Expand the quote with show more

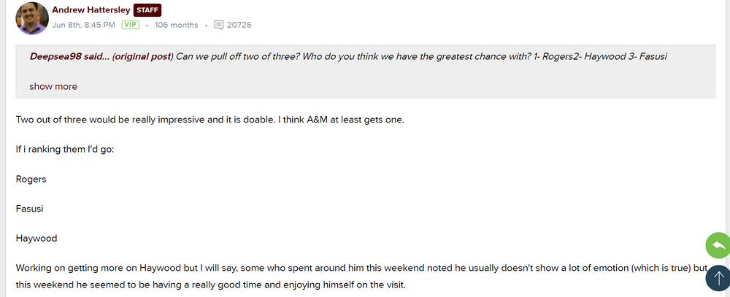pos(53,86)
